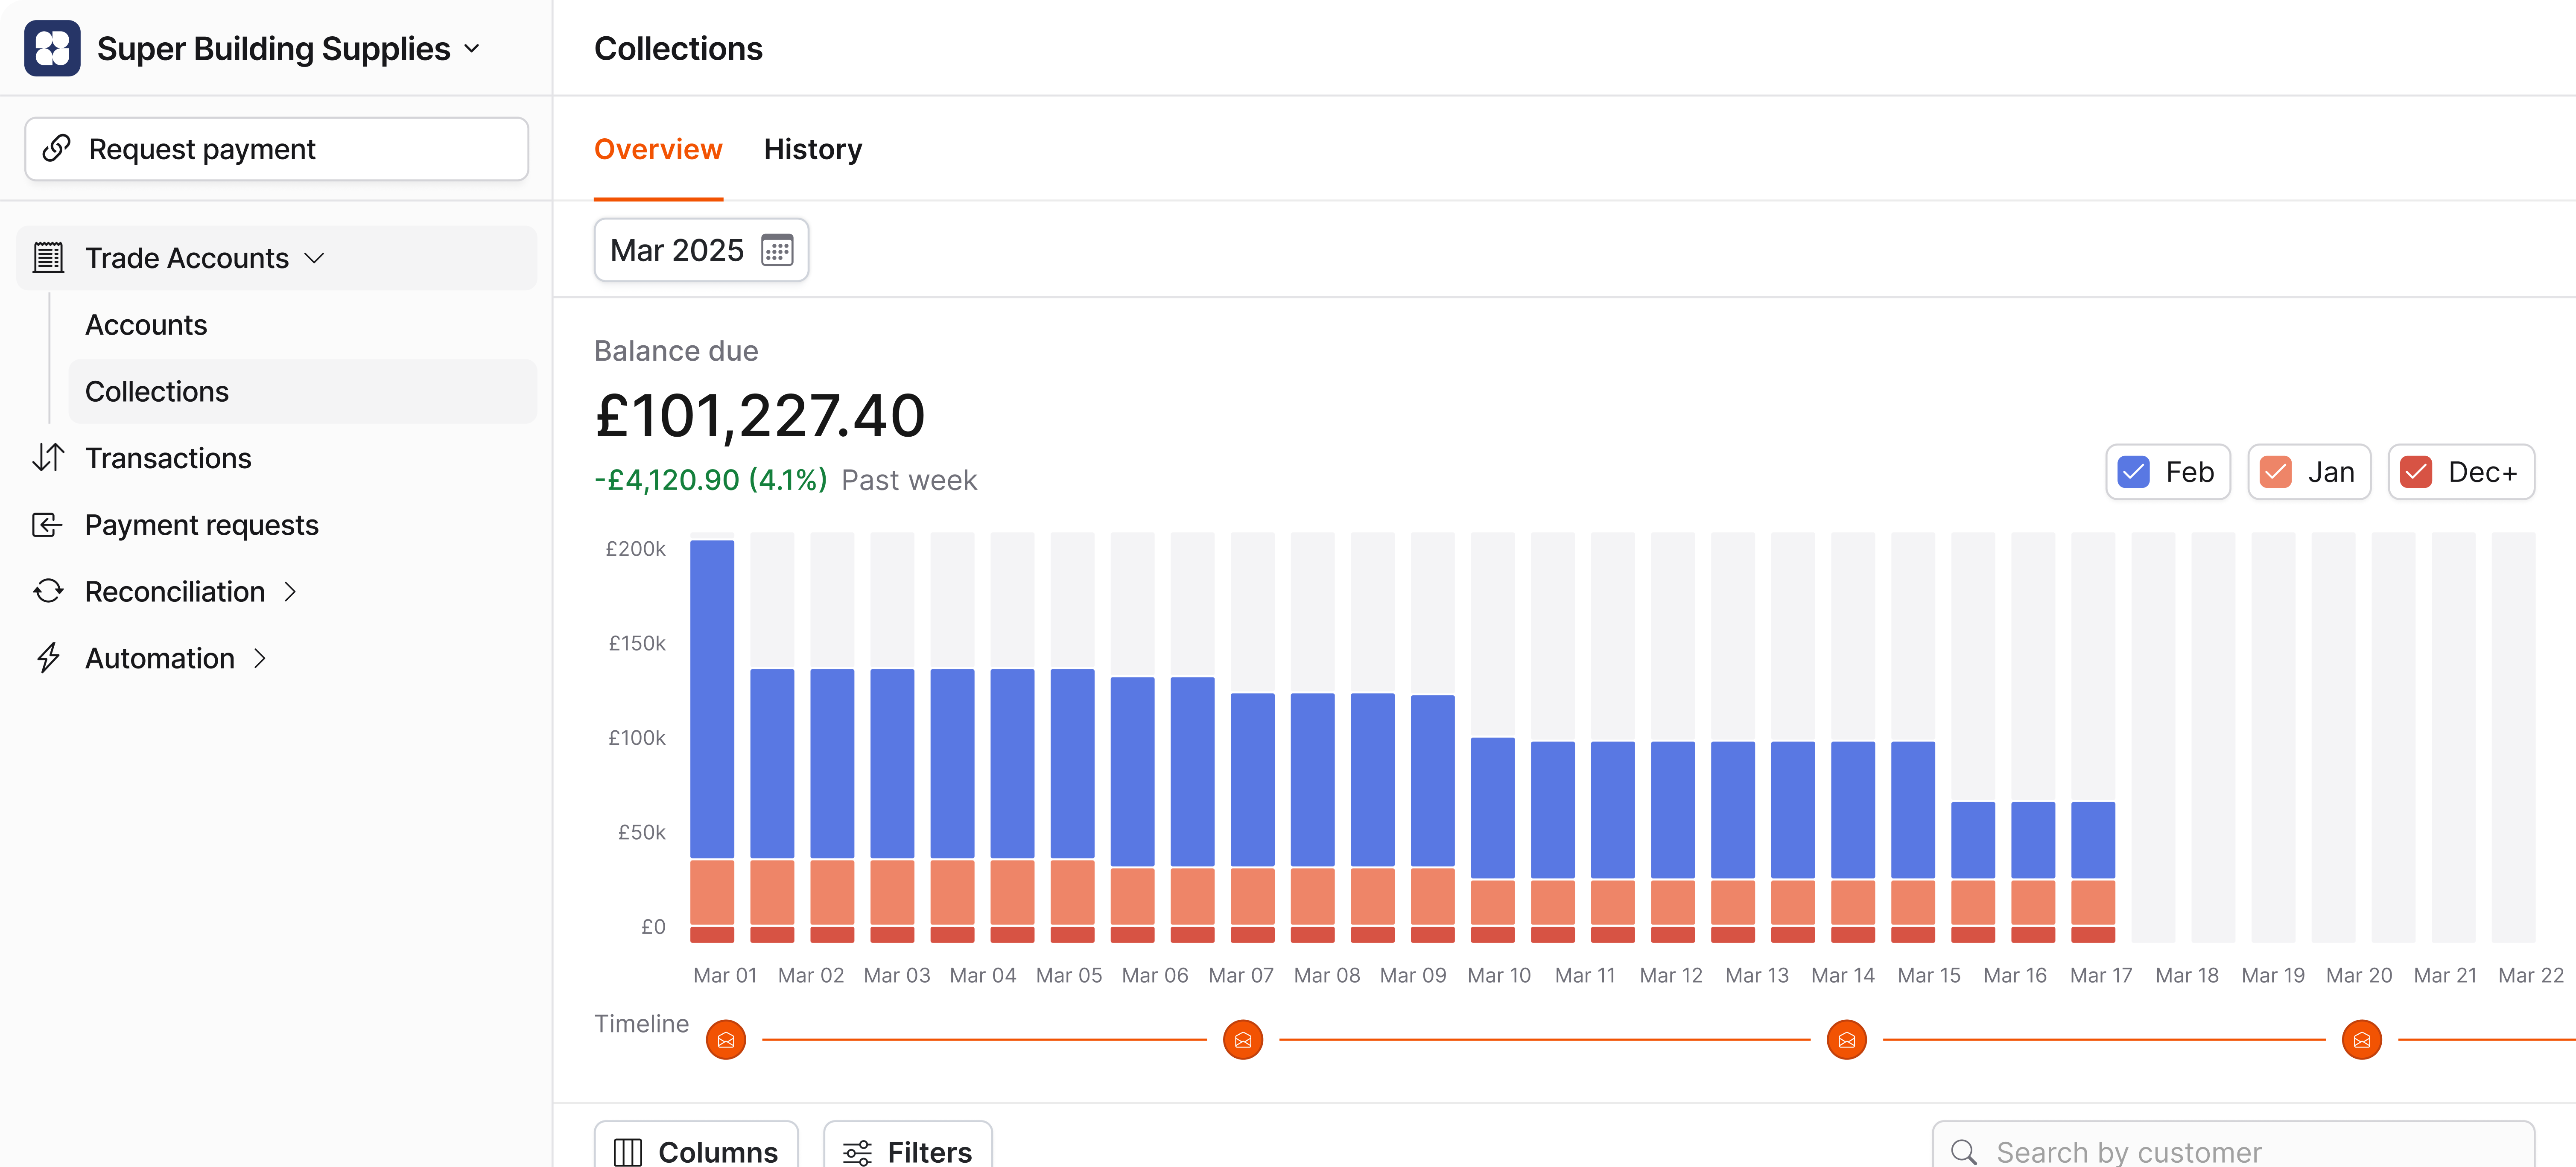Collapse the Trade Accounts chevron
The height and width of the screenshot is (1167, 2576).
tap(314, 258)
